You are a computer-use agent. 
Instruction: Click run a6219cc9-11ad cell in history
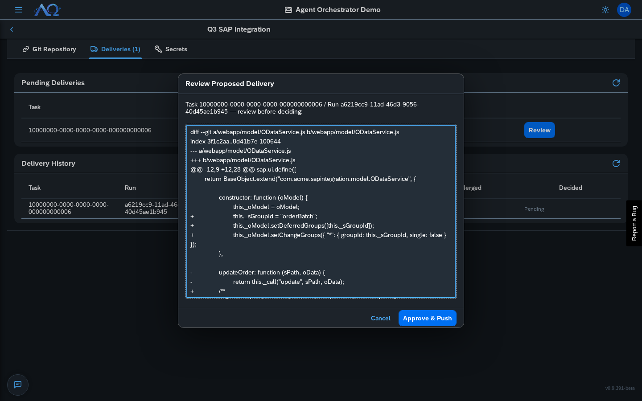[152, 208]
